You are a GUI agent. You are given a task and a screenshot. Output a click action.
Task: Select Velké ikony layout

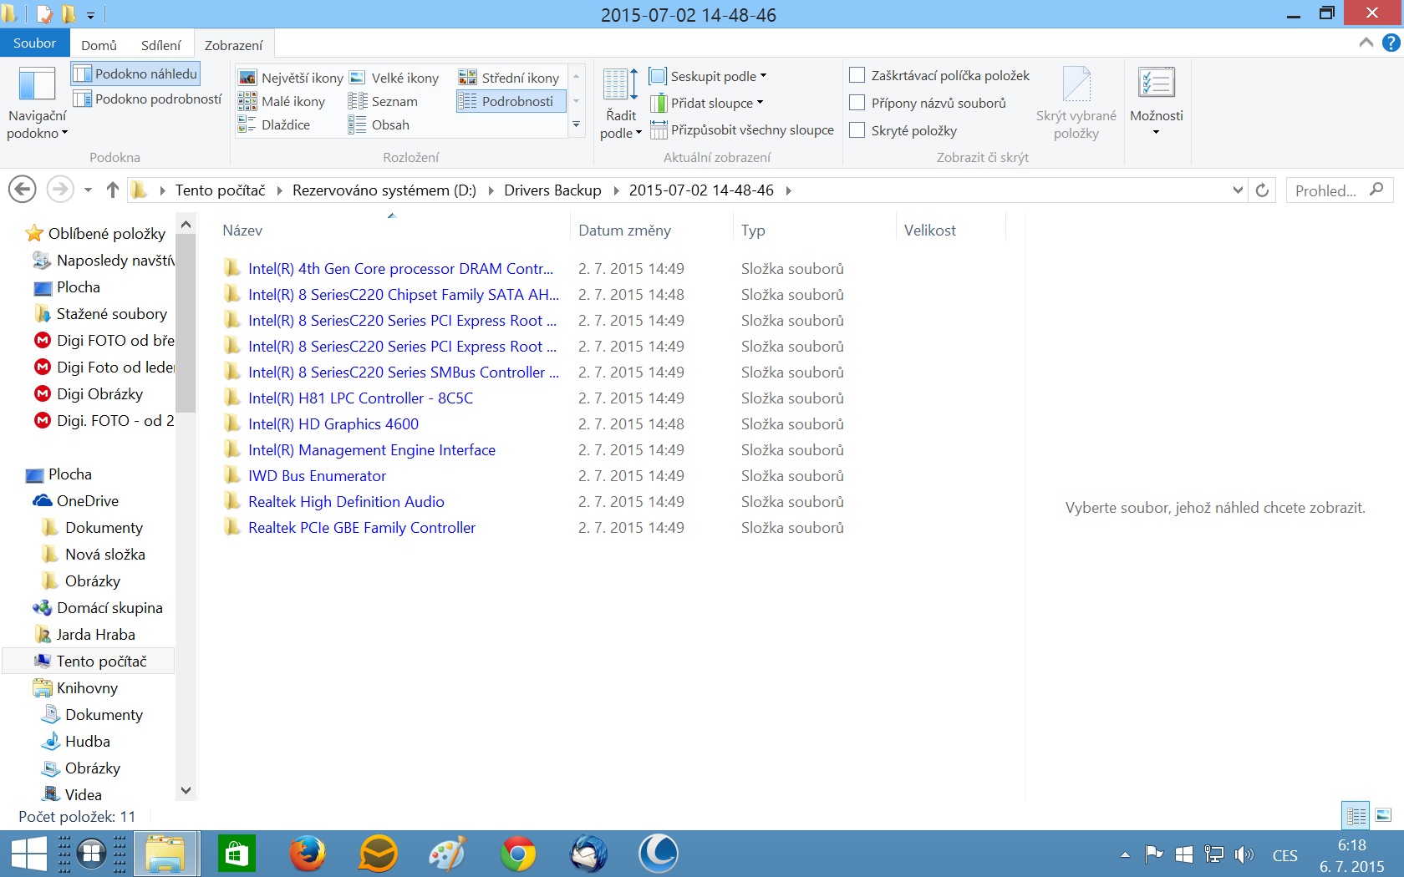click(x=394, y=78)
